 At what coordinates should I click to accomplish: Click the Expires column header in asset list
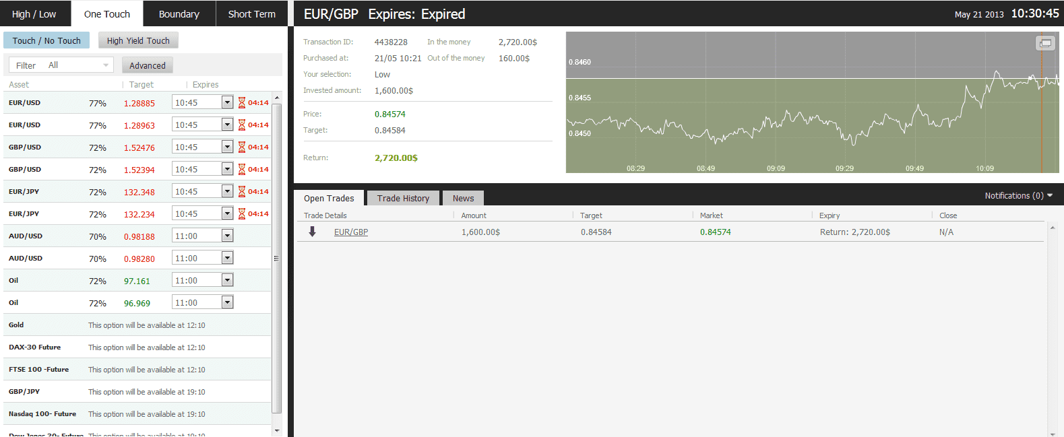(206, 84)
